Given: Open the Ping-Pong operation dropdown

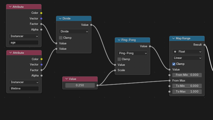Looking at the screenshot, I should (132, 53).
